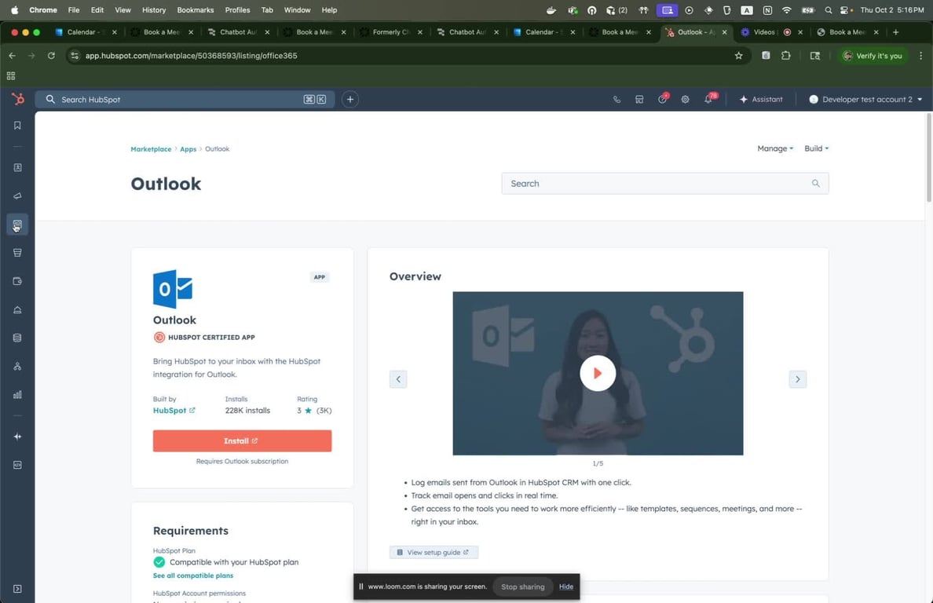This screenshot has height=603, width=933.
Task: Click the Chrome address bar URL
Action: pos(191,55)
